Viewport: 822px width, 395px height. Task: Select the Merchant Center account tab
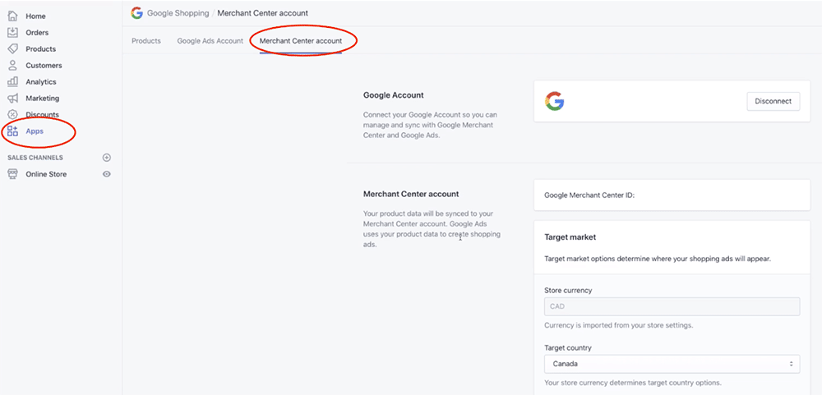[301, 41]
